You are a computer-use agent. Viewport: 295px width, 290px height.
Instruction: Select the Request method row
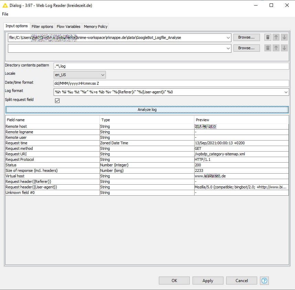pyautogui.click(x=147, y=148)
